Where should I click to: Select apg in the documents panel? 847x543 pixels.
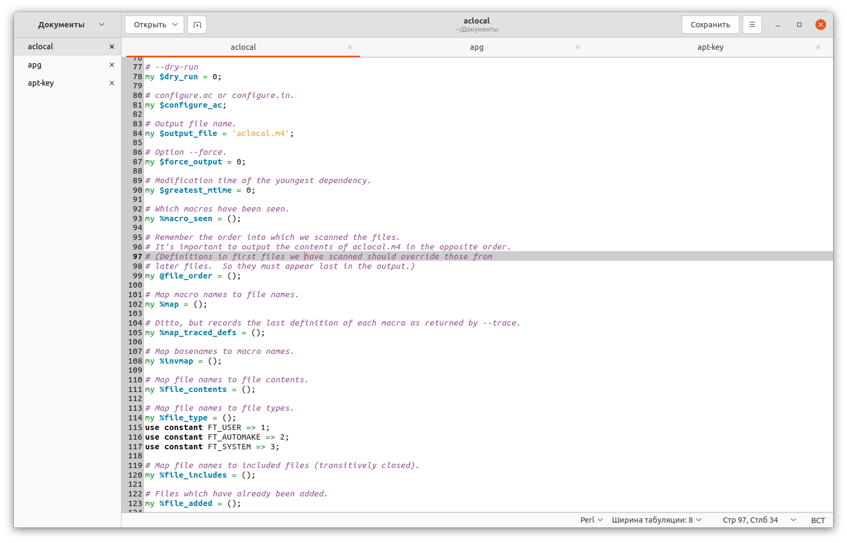coord(67,65)
